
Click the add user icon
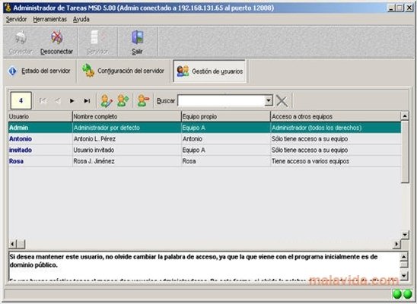tap(123, 100)
